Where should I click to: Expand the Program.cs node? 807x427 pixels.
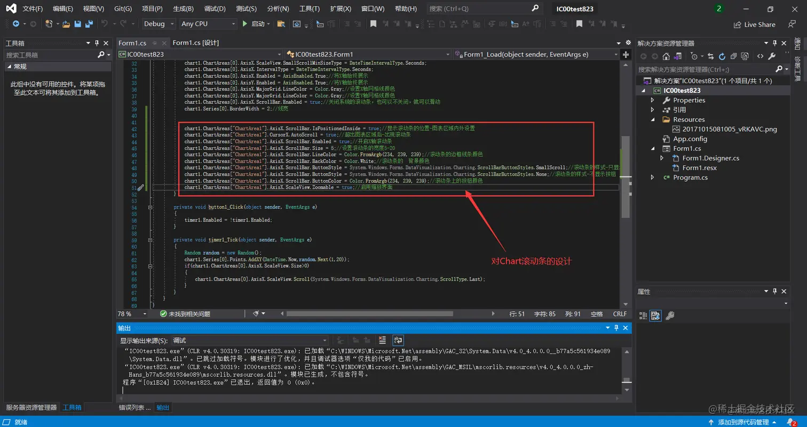(652, 178)
